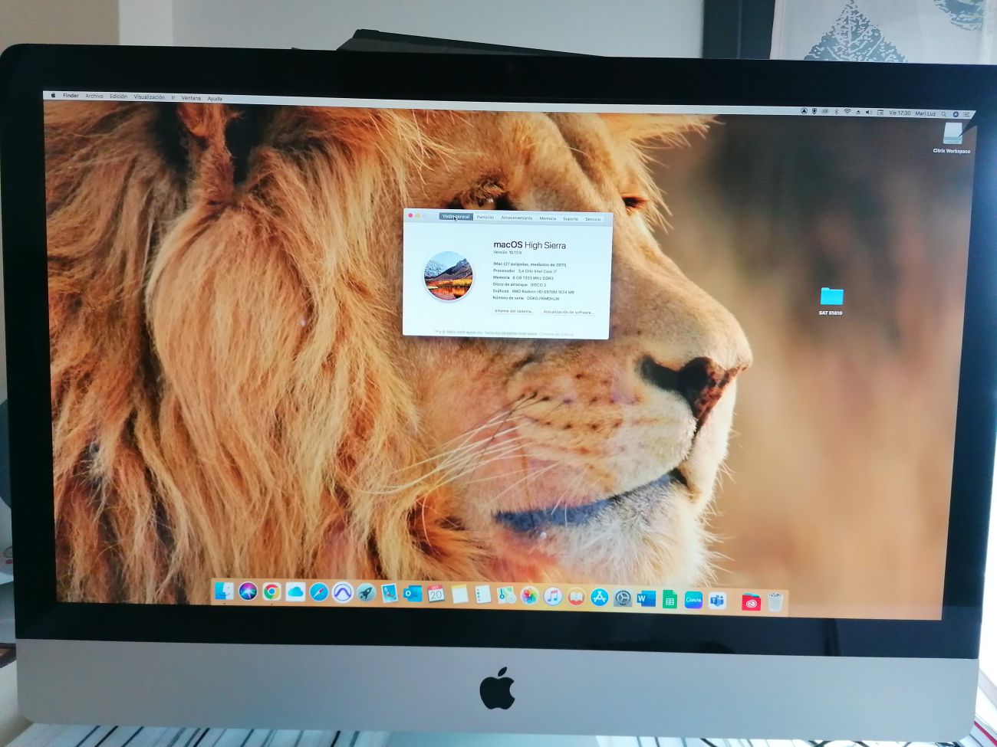Open the Ventana menu
997x747 pixels.
[x=191, y=98]
